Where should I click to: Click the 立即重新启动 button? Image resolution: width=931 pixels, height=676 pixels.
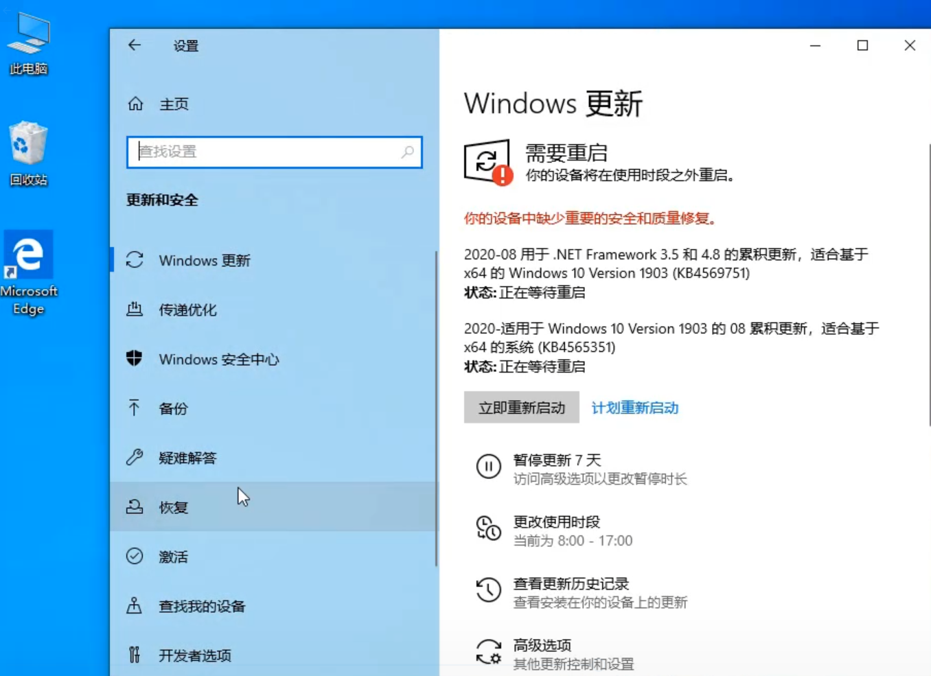point(522,408)
